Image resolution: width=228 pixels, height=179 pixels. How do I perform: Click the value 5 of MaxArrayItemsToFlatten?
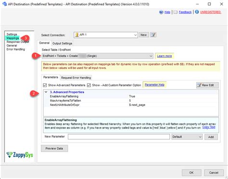(x=130, y=101)
